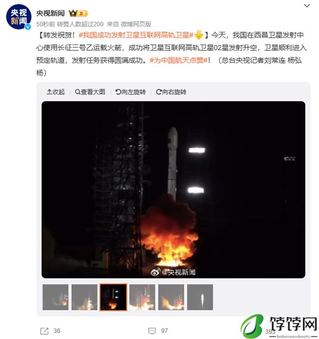The width and height of the screenshot is (319, 339).
Task: Click the repost share icon
Action: tap(45, 331)
